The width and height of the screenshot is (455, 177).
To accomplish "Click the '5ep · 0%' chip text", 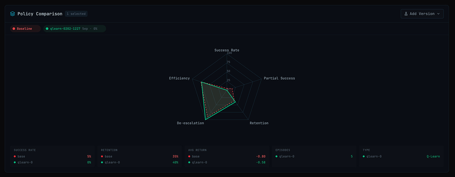I will (90, 29).
